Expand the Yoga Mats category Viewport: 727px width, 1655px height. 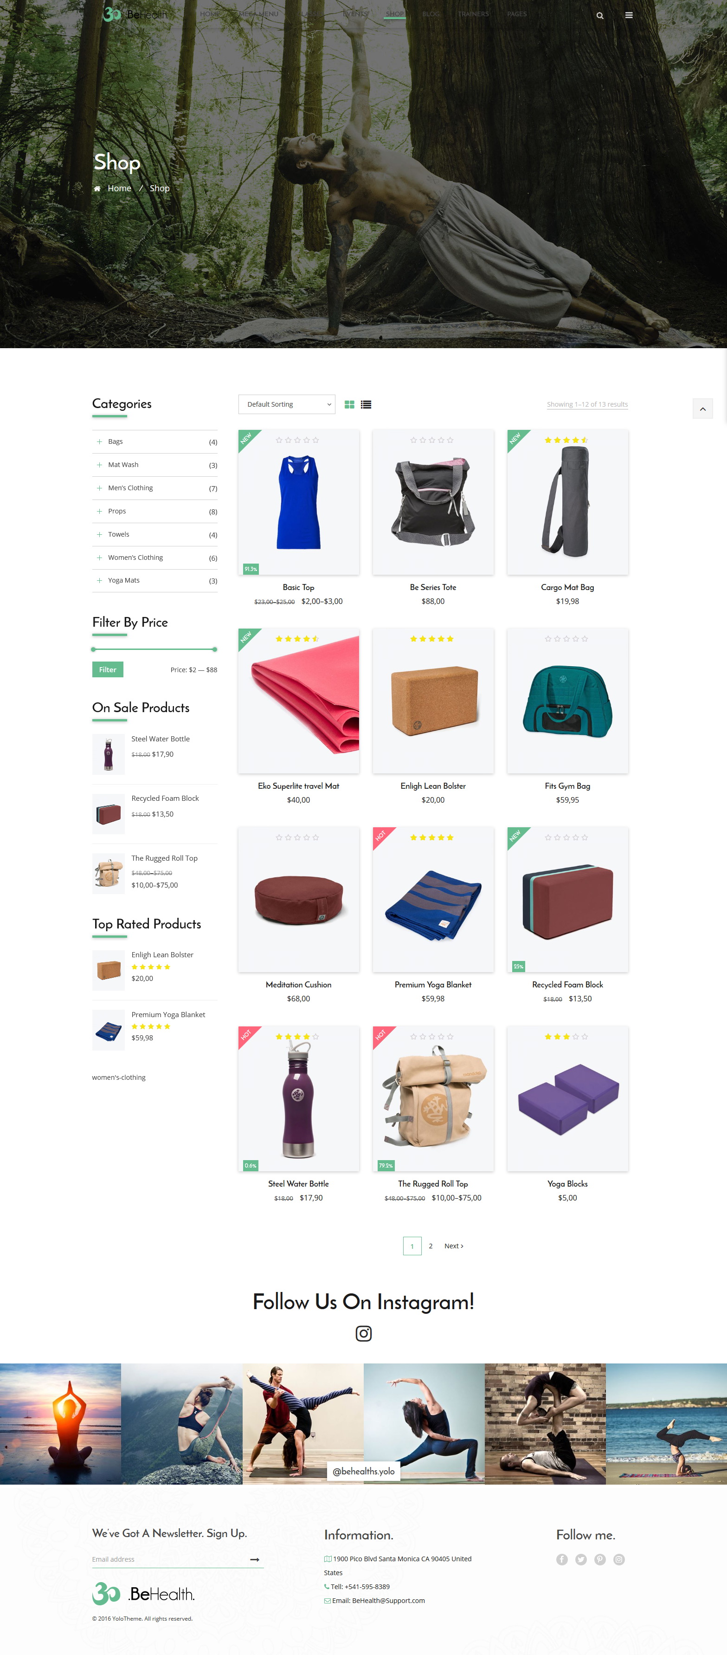coord(99,580)
